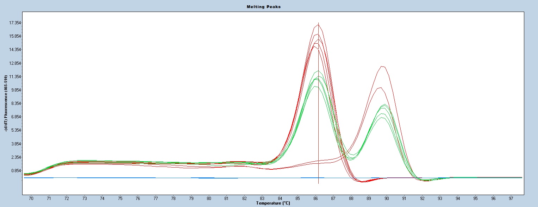The width and height of the screenshot is (538, 207).
Task: Click the "Melting Peaks" chart title
Action: [x=269, y=7]
